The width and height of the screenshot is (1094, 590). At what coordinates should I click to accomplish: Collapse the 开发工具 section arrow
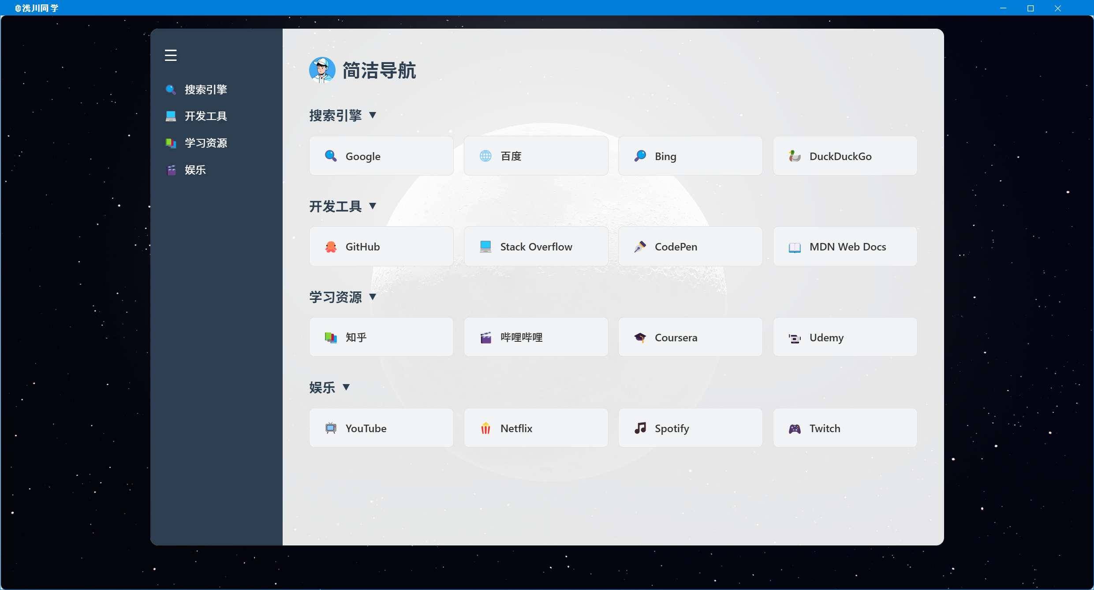(x=373, y=206)
